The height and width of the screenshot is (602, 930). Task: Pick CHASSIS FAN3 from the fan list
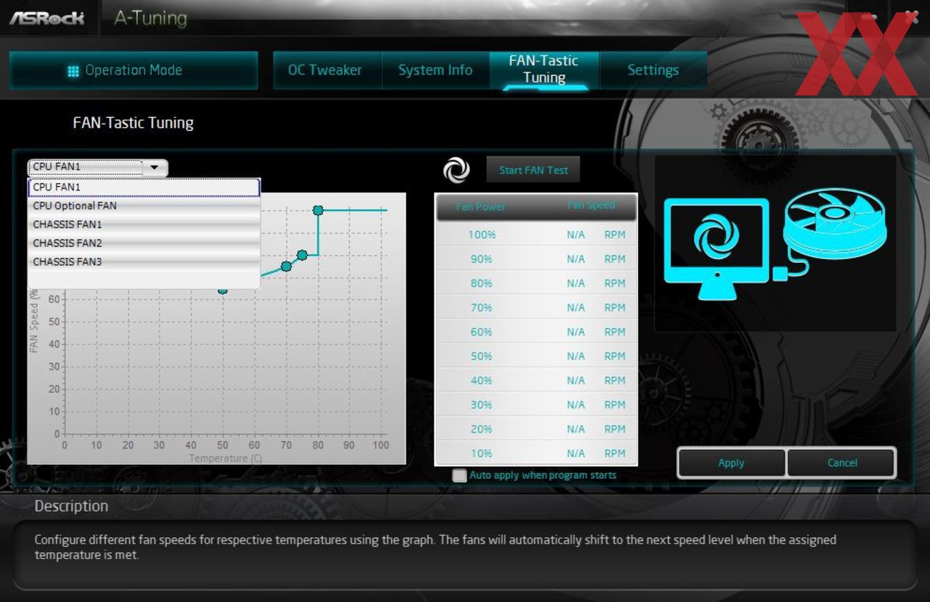point(144,262)
